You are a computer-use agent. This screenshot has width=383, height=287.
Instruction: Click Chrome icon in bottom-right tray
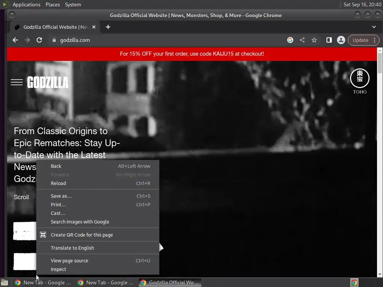pos(354,283)
